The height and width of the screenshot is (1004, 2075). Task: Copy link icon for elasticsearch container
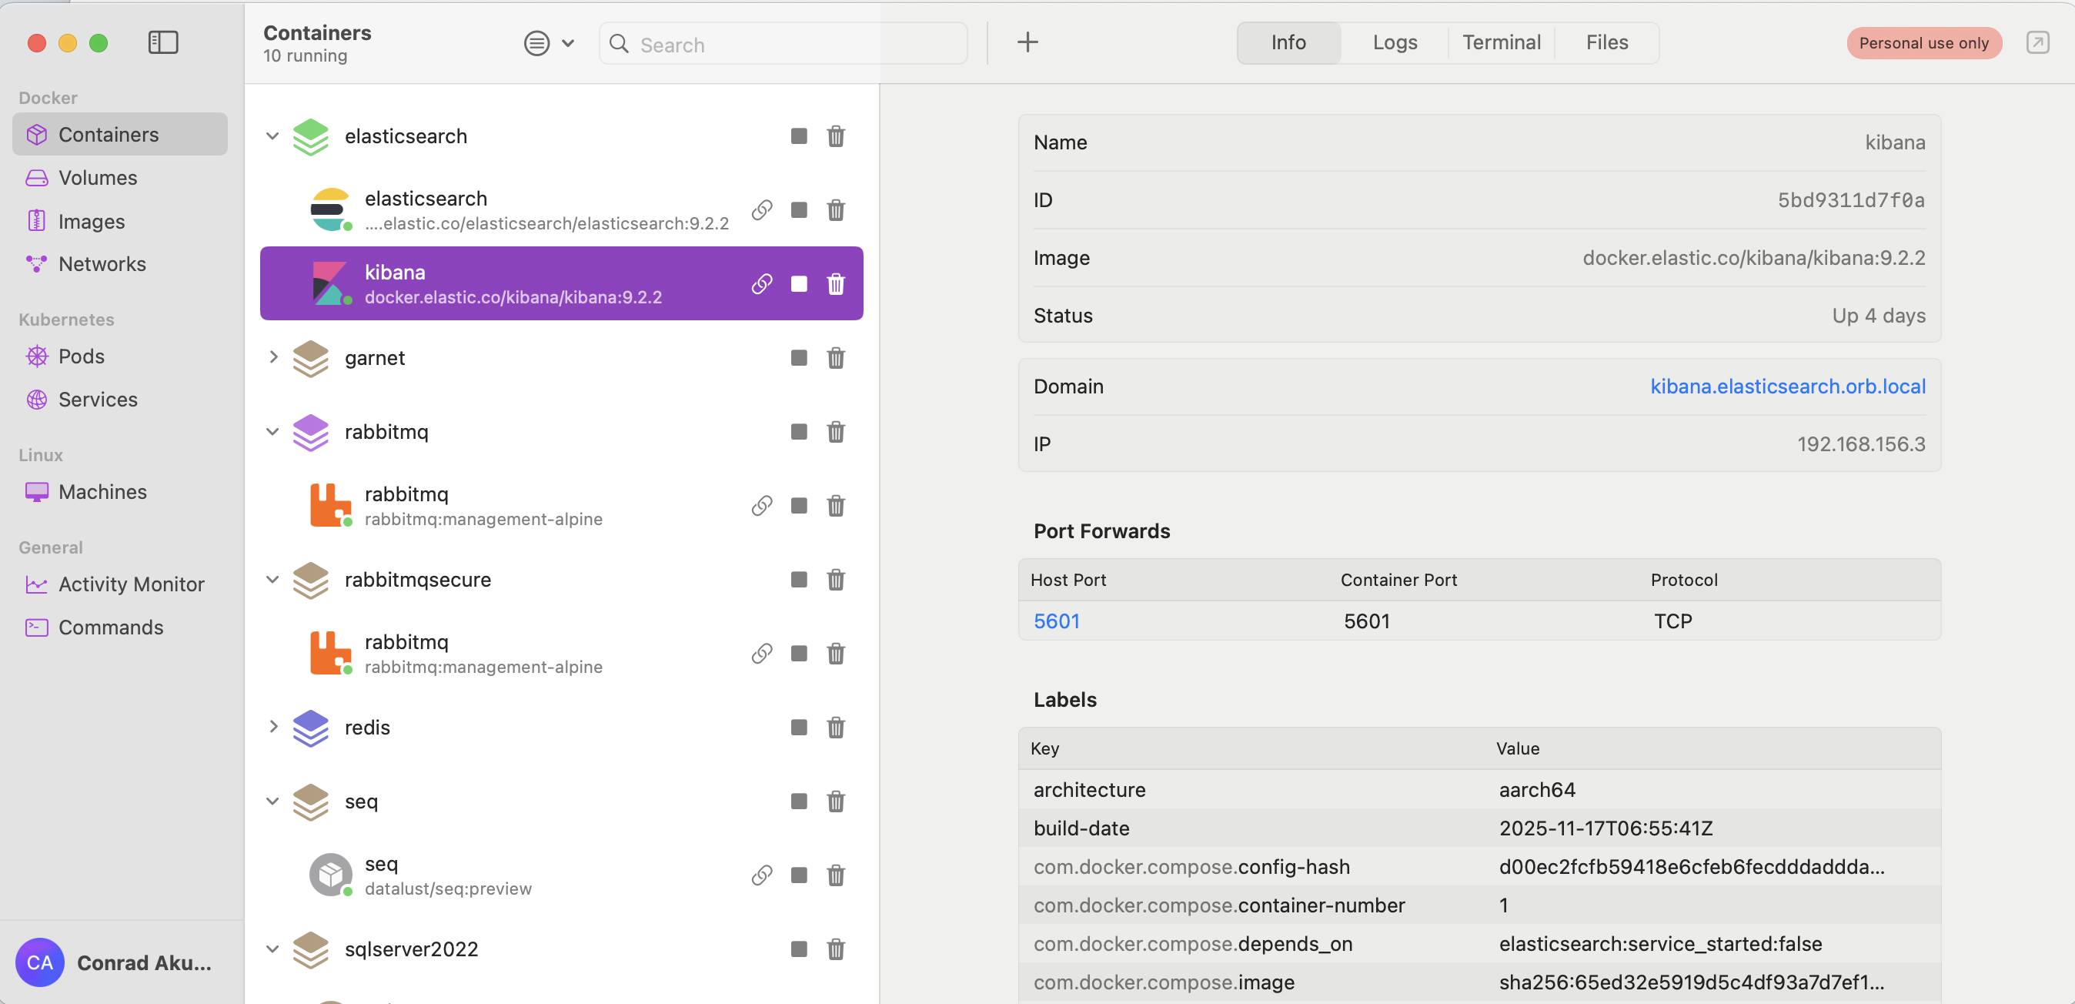[761, 210]
